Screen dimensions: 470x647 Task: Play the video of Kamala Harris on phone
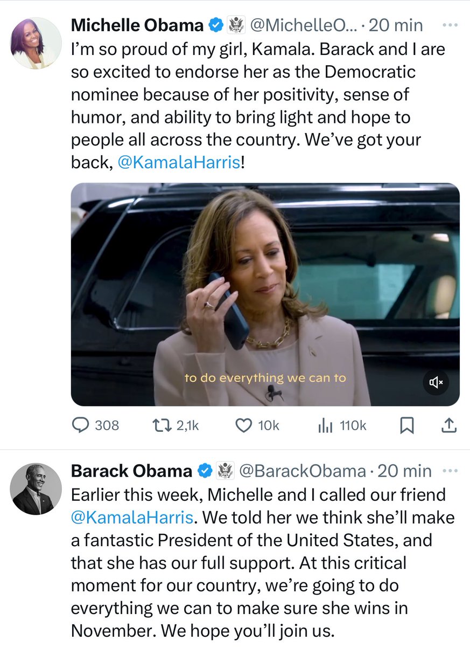click(265, 294)
